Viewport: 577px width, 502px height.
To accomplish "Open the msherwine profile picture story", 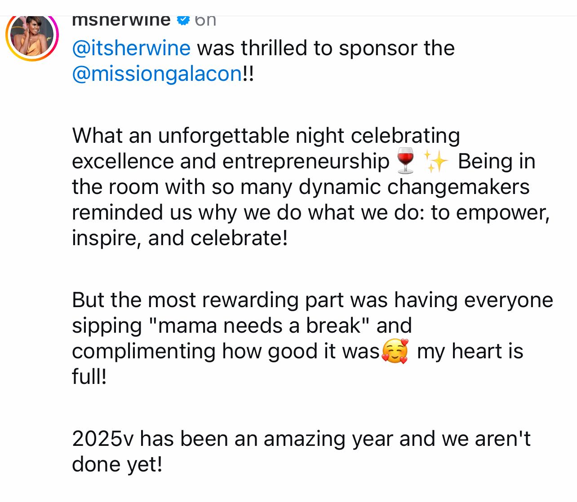I will (32, 35).
